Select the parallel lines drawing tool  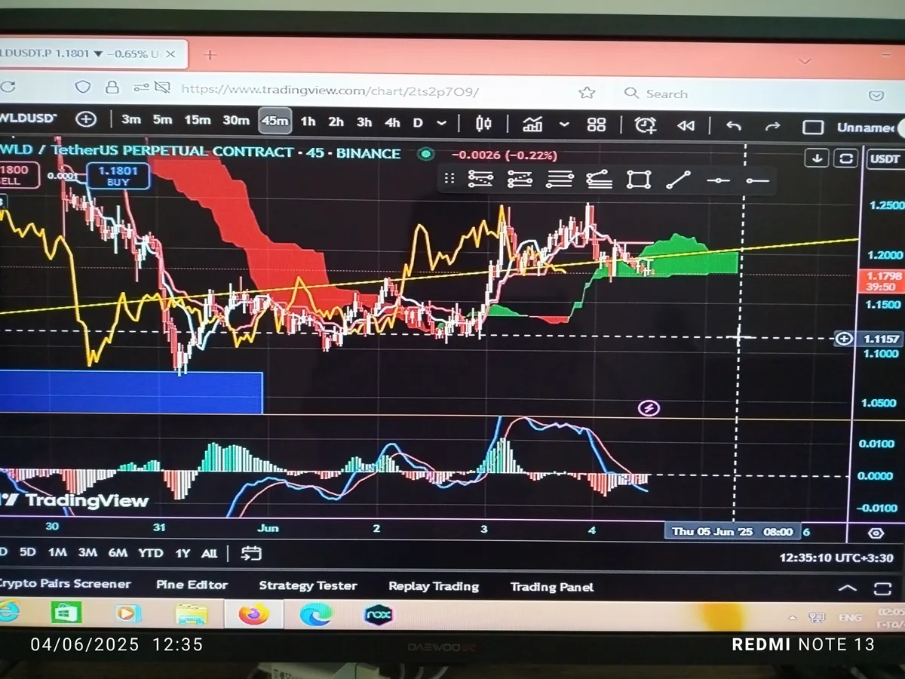[560, 180]
